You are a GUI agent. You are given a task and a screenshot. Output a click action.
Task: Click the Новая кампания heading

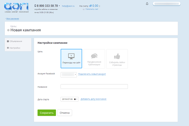[25, 30]
